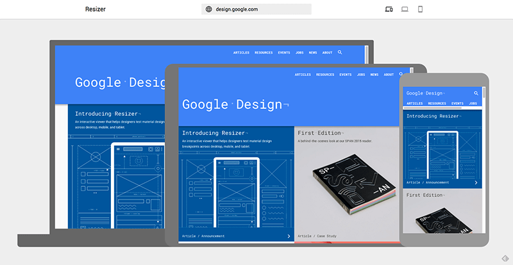This screenshot has height=265, width=513.
Task: Click the behind-the-scenes SPAN 2015 description text
Action: (x=335, y=141)
